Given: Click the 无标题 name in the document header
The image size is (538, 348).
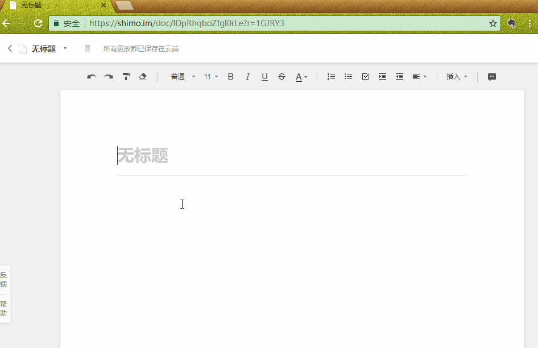Looking at the screenshot, I should coord(44,49).
